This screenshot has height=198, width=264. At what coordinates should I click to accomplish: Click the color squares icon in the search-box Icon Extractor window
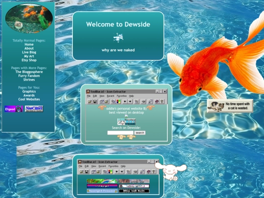pyautogui.click(x=118, y=102)
